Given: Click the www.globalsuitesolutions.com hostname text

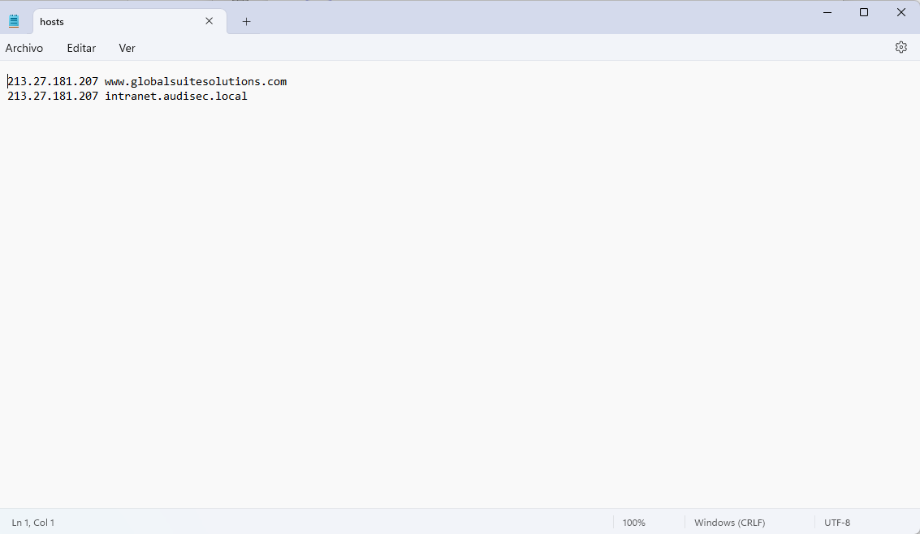Looking at the screenshot, I should pos(196,82).
